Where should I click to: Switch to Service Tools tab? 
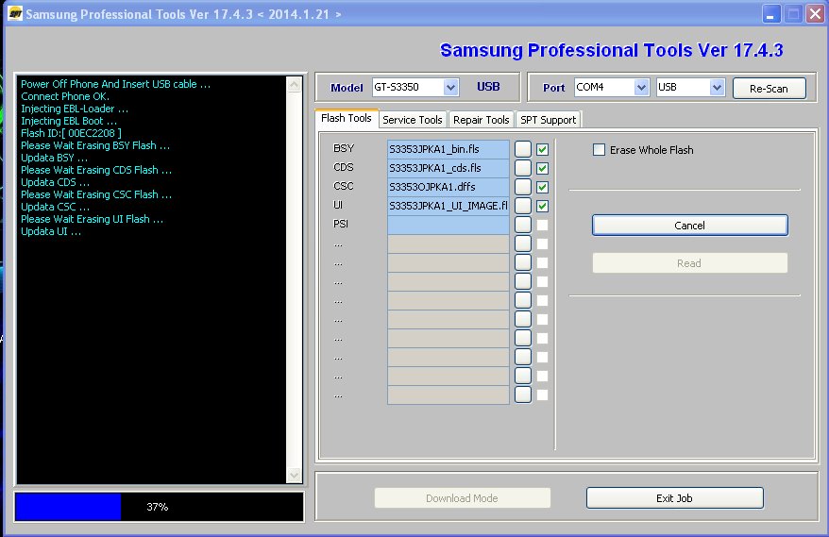[x=413, y=120]
